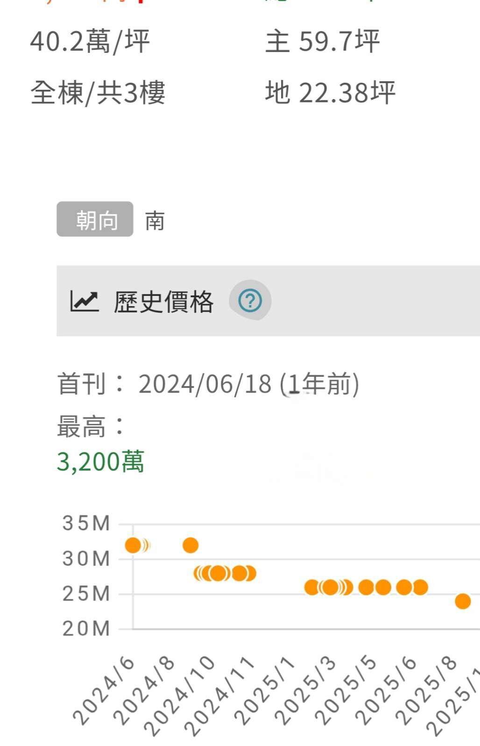Click the 地 22.38坪 land area text
480x746 pixels.
[x=330, y=92]
